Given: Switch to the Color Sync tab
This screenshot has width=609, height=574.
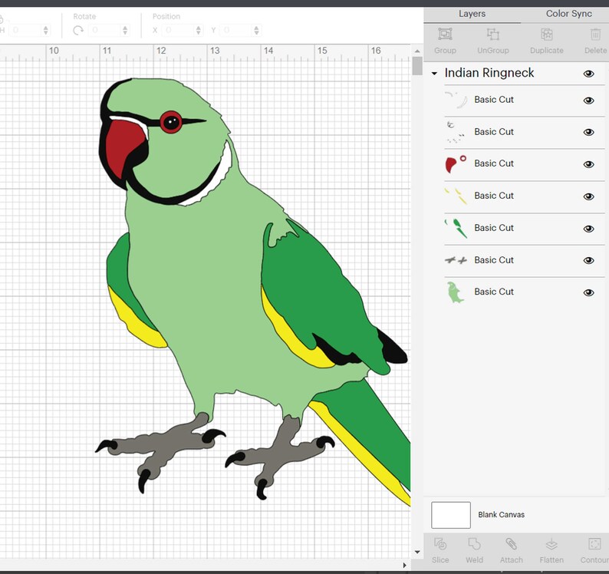Looking at the screenshot, I should 568,14.
